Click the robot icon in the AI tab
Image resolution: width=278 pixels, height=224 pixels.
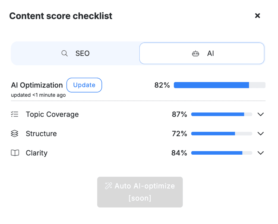195,54
